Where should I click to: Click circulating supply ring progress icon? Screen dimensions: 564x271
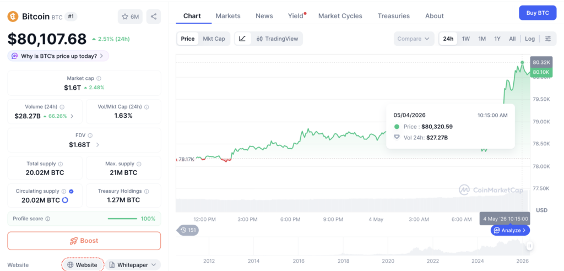(x=65, y=200)
